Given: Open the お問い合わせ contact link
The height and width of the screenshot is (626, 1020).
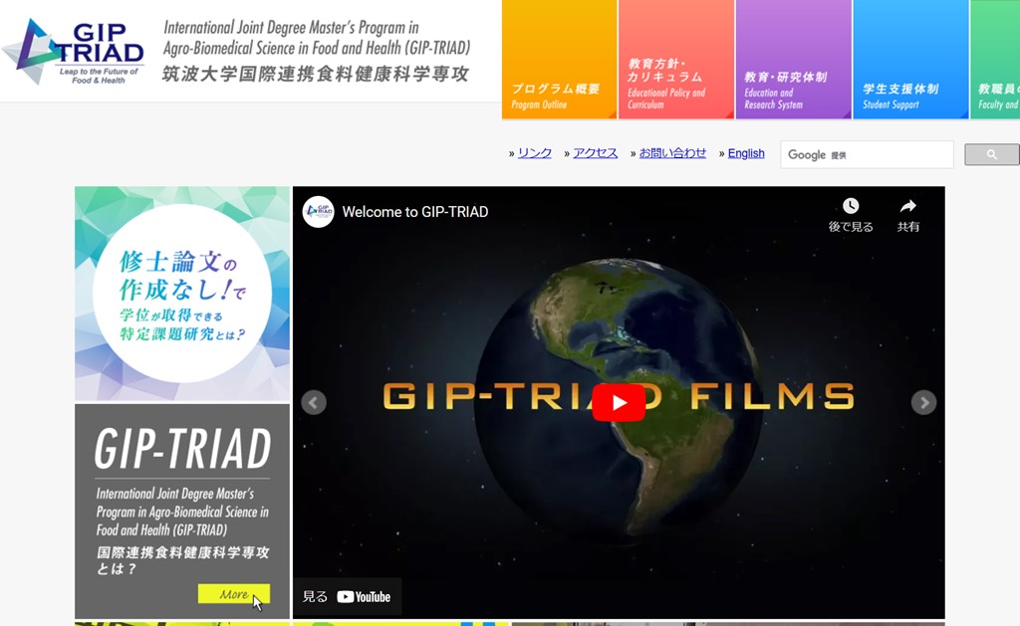Looking at the screenshot, I should tap(672, 152).
